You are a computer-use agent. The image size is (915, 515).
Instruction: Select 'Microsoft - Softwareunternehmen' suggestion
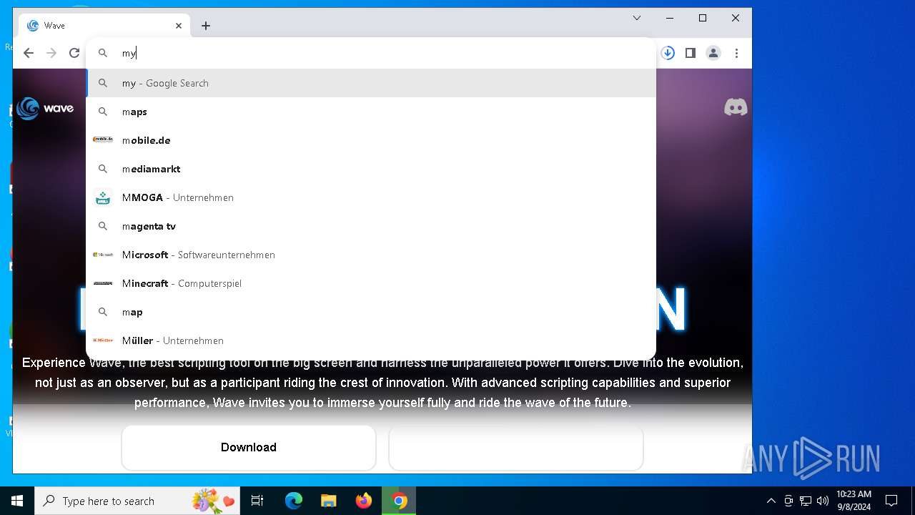(x=371, y=255)
